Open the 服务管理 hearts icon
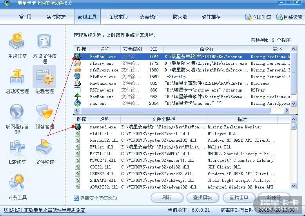 point(45,112)
